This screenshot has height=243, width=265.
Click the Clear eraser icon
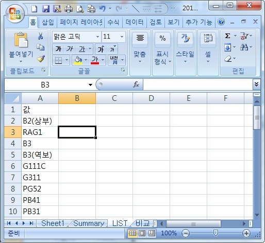point(228,59)
